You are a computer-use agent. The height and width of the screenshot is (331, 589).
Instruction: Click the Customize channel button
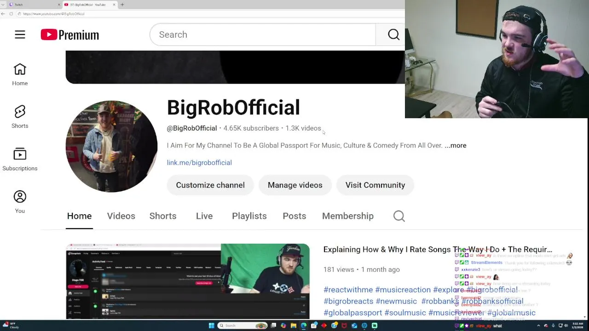tap(210, 185)
